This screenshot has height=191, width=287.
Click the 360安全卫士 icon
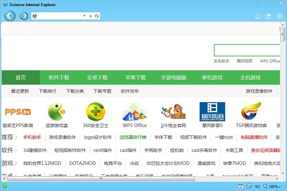click(96, 112)
